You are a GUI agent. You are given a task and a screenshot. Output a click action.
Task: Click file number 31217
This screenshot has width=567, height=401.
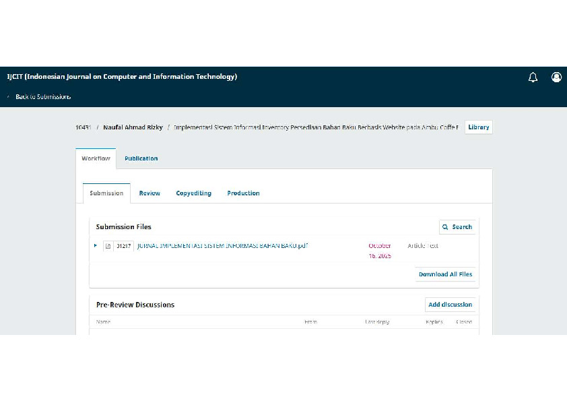[123, 246]
